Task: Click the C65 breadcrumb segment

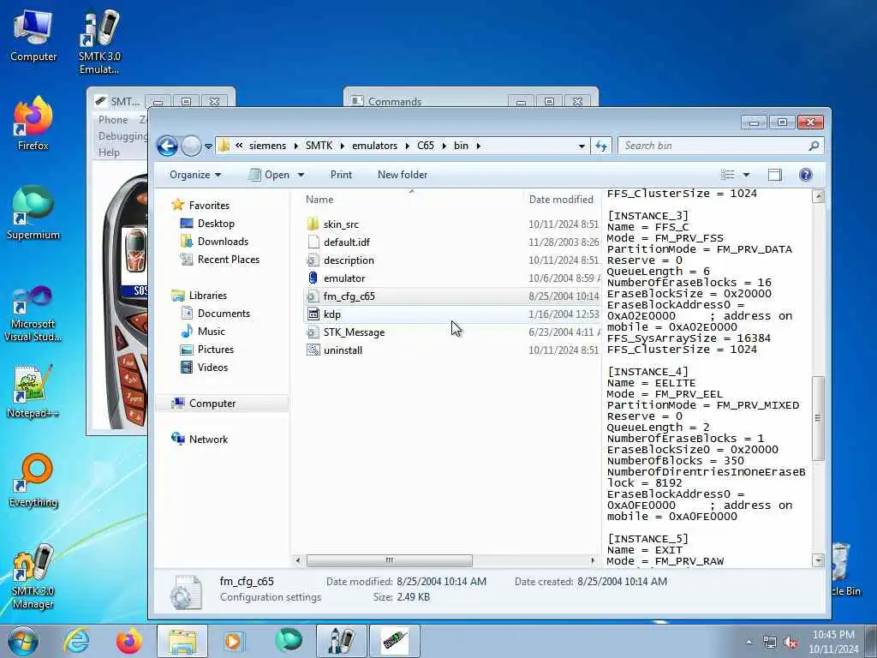Action: tap(425, 146)
